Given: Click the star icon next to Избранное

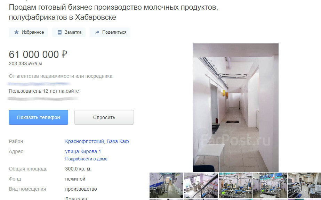Looking at the screenshot, I should click(x=16, y=32).
